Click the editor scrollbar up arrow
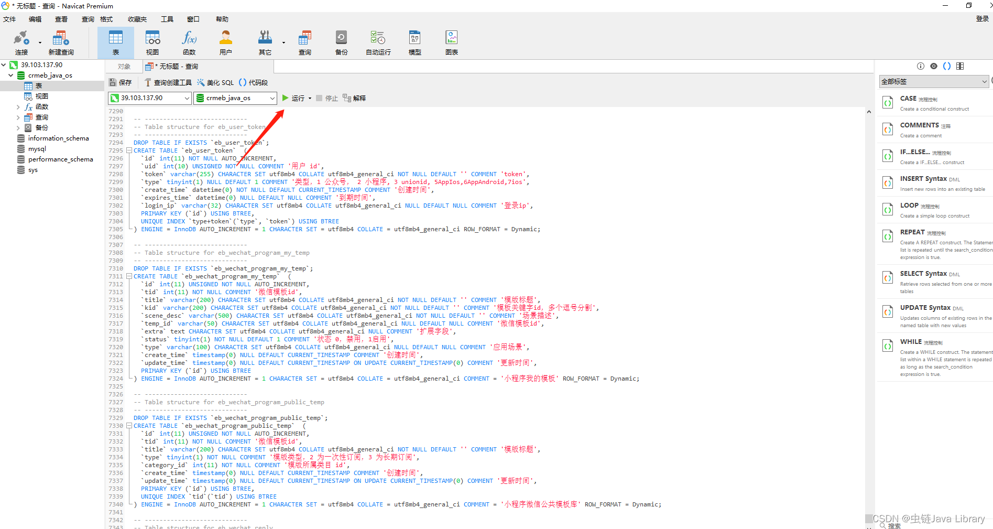 pyautogui.click(x=869, y=112)
